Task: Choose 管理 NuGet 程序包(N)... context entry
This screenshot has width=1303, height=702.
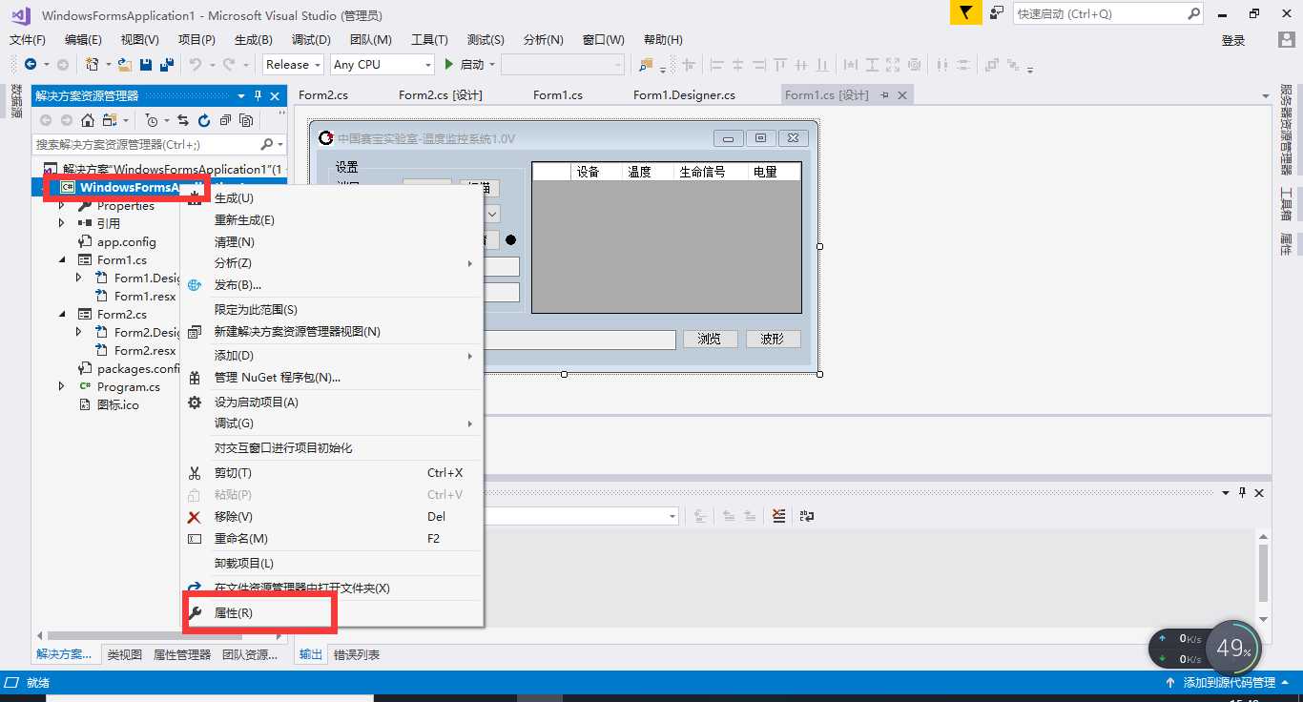Action: point(332,378)
